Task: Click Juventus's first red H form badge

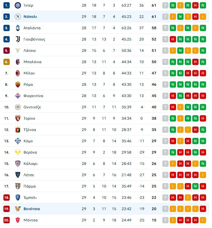Action: pyautogui.click(x=173, y=39)
